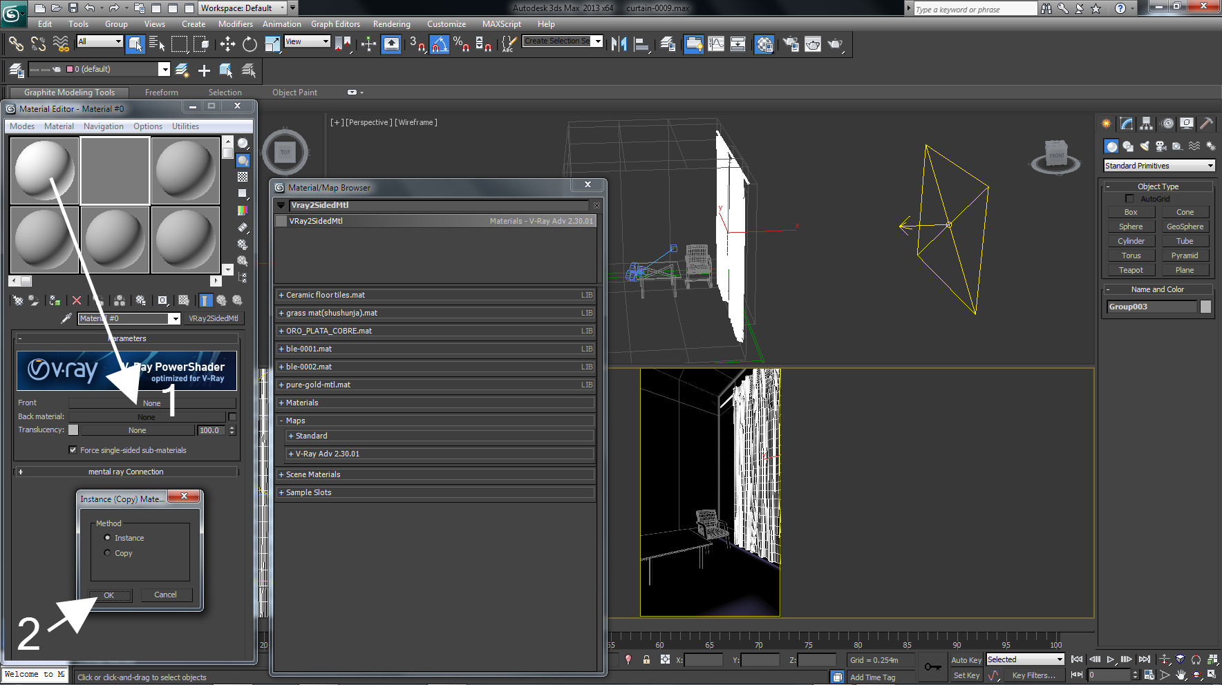Click the Key Filters... button

coord(1033,675)
